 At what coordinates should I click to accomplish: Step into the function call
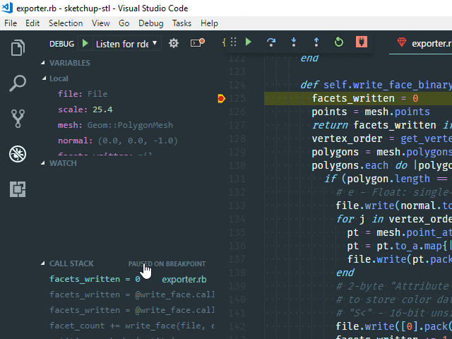[293, 42]
